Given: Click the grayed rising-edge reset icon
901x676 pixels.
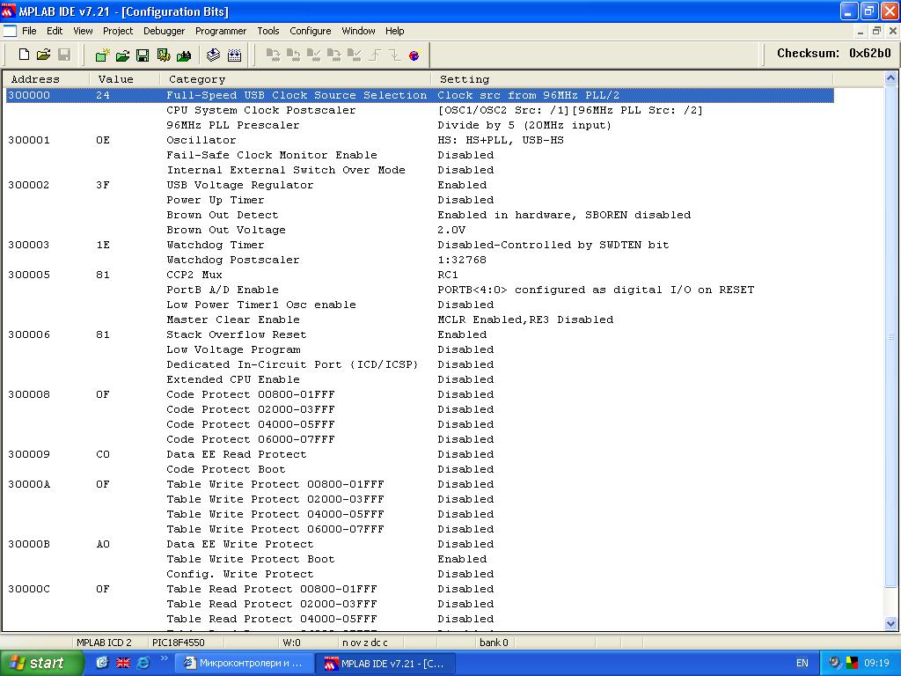Looking at the screenshot, I should (x=375, y=55).
